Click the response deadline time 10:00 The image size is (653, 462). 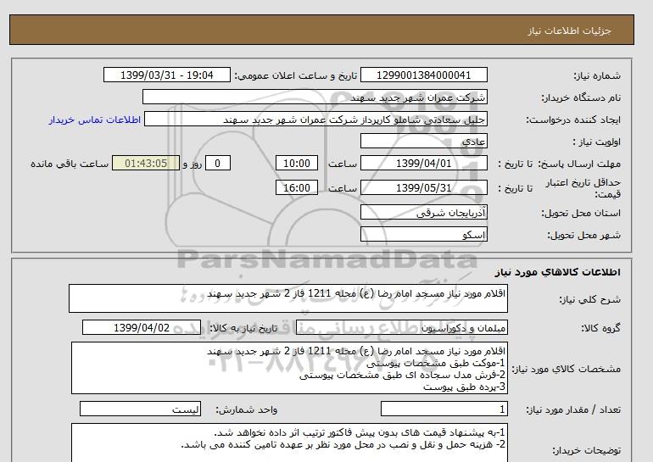(x=297, y=163)
